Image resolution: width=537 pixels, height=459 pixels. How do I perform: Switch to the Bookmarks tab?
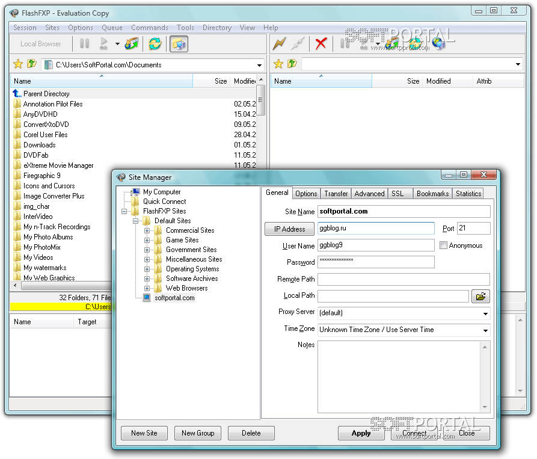(432, 194)
